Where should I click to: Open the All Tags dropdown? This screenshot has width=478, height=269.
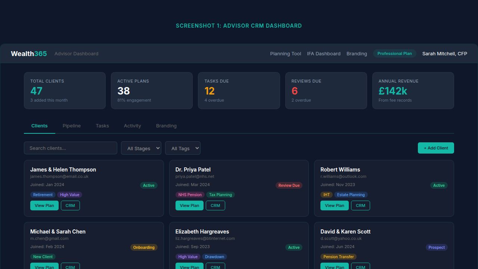tap(183, 148)
